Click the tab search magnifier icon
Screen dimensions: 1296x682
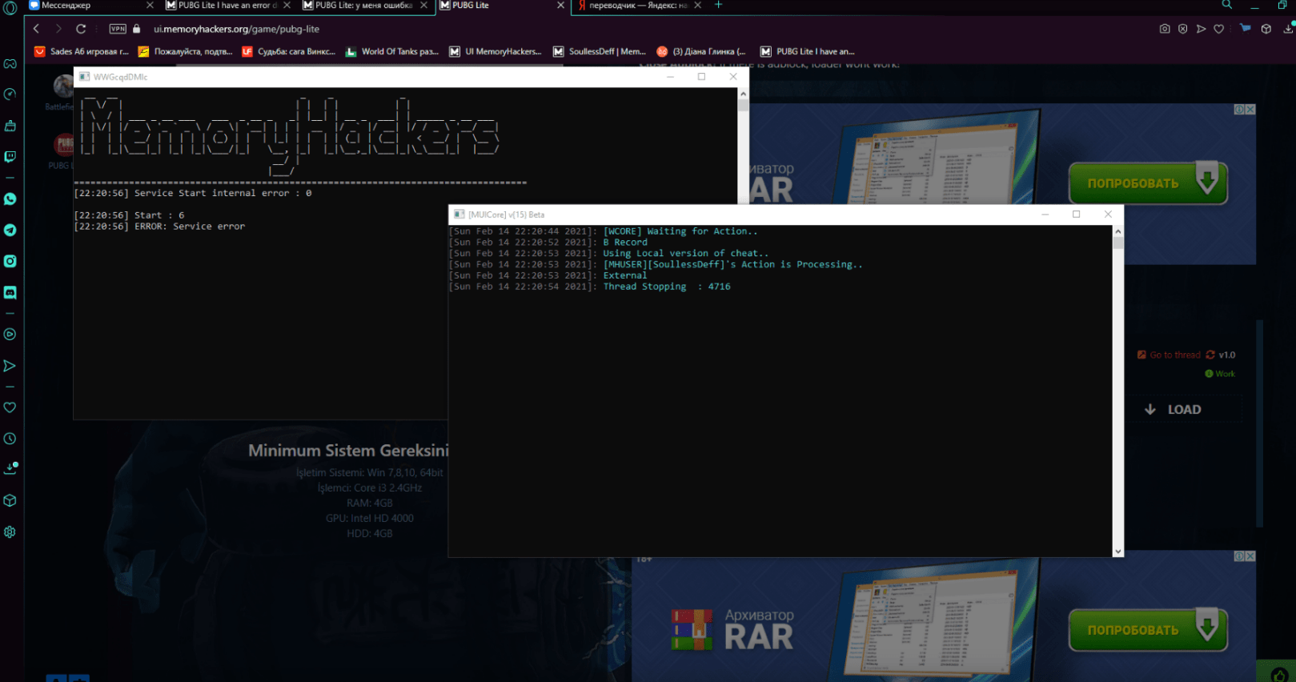(1226, 5)
